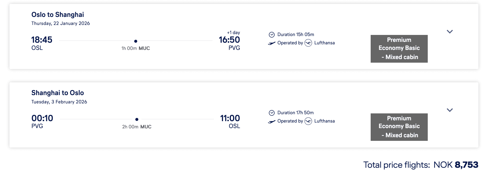Click the 11:00 OSL arrival time
484x173 pixels.
coord(230,118)
